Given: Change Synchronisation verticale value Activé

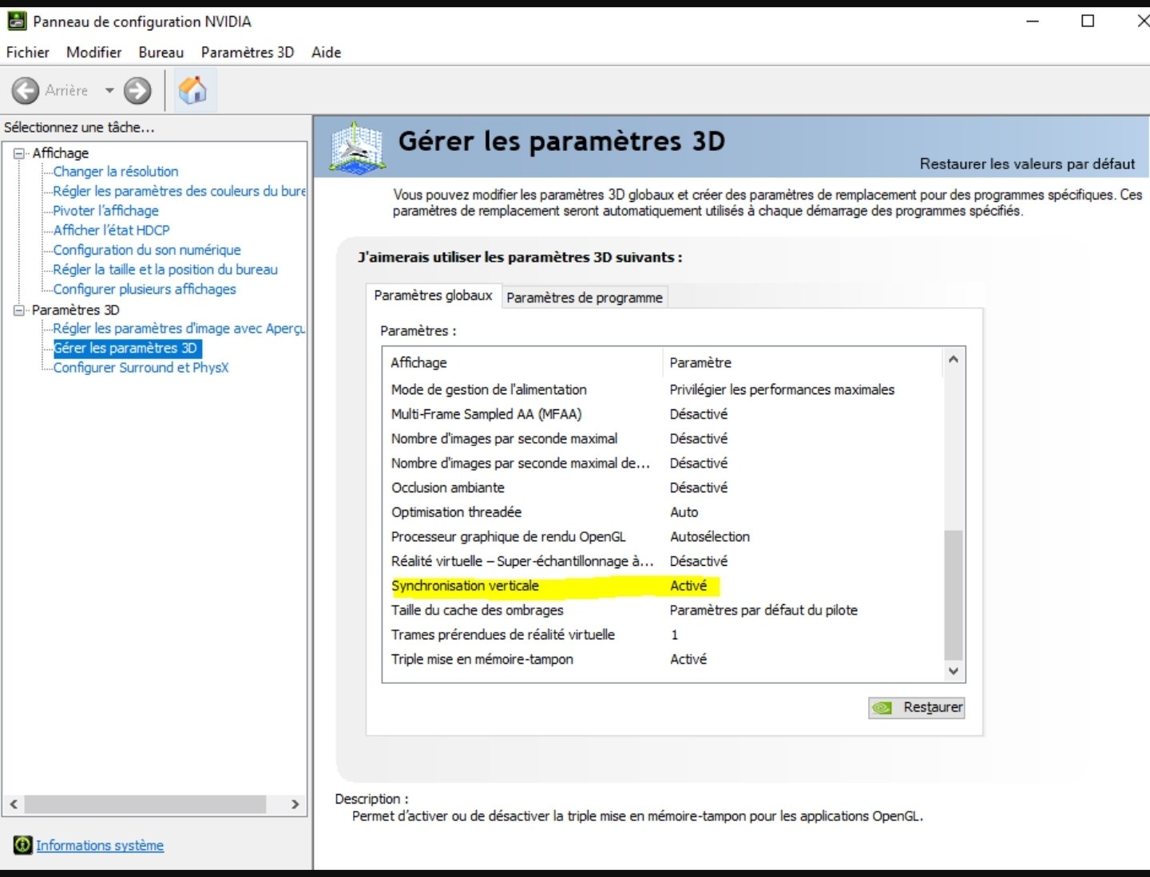Looking at the screenshot, I should coord(688,586).
